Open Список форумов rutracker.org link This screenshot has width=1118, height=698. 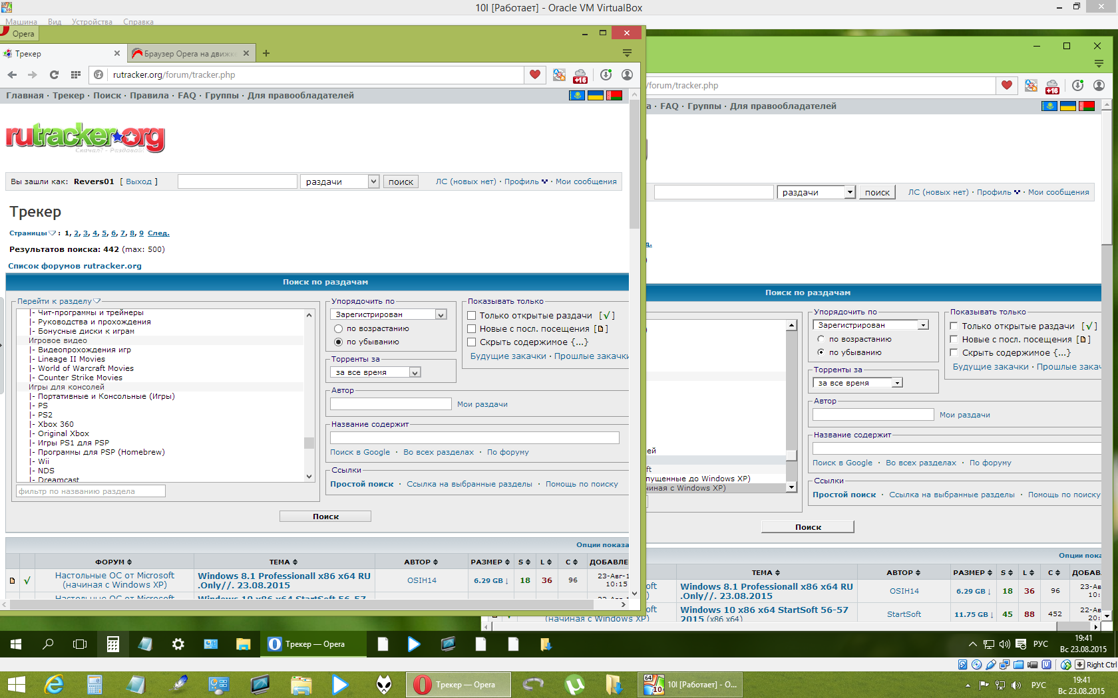click(x=75, y=266)
